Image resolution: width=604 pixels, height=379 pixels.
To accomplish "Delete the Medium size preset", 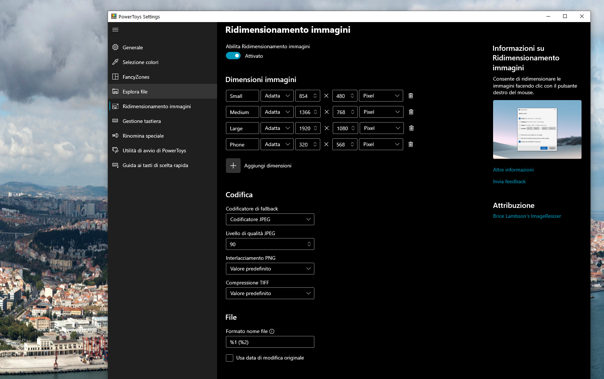I will pos(411,112).
